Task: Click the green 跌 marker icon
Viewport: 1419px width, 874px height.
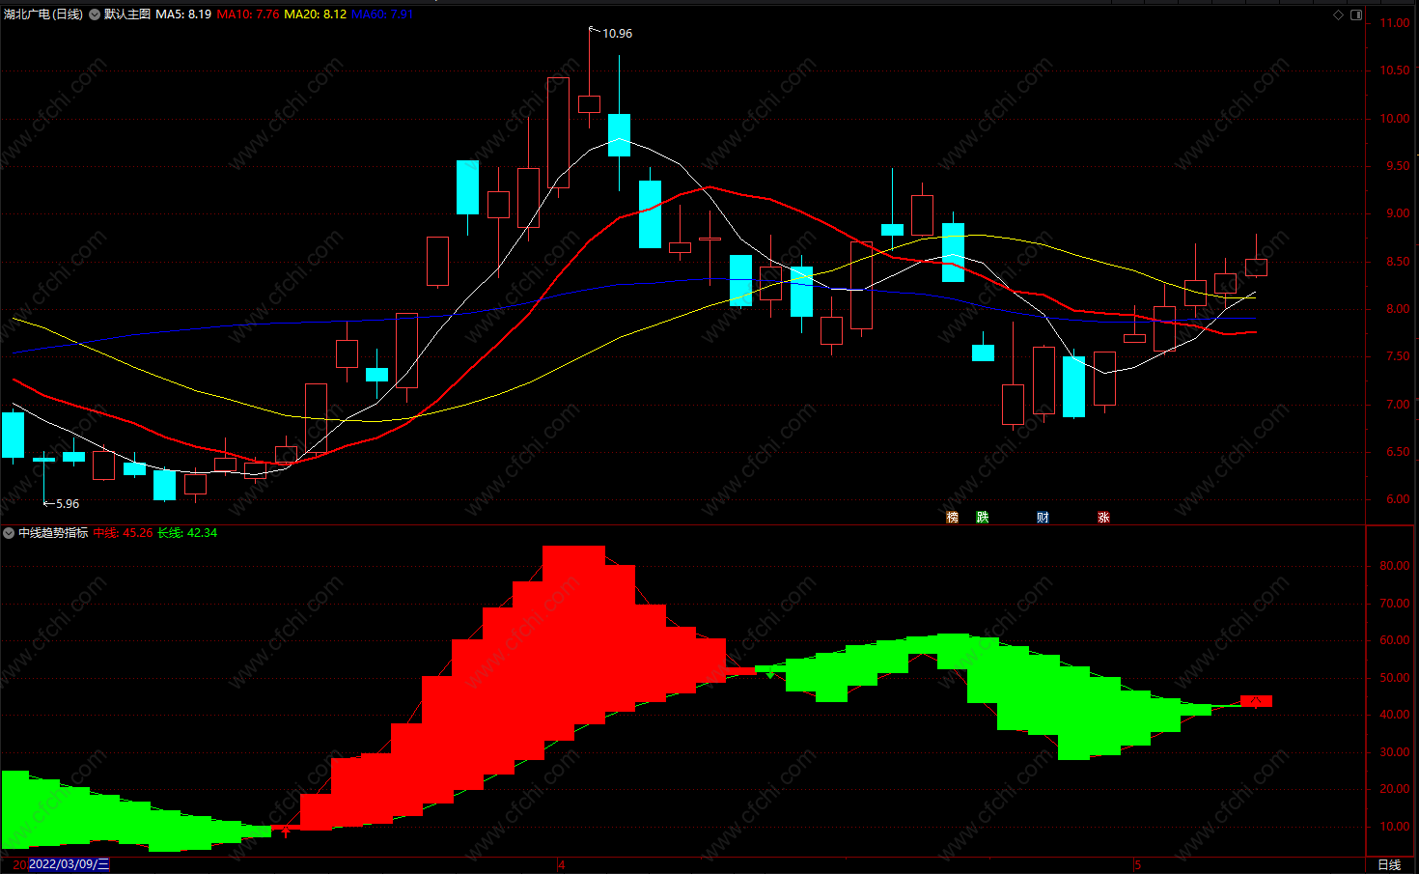Action: pos(983,518)
